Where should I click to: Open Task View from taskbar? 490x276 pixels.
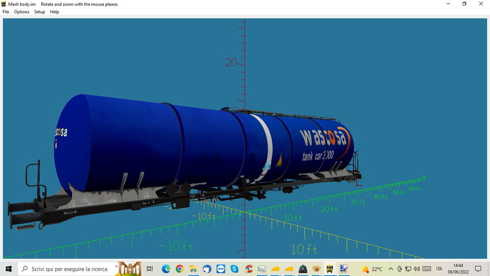(x=149, y=269)
